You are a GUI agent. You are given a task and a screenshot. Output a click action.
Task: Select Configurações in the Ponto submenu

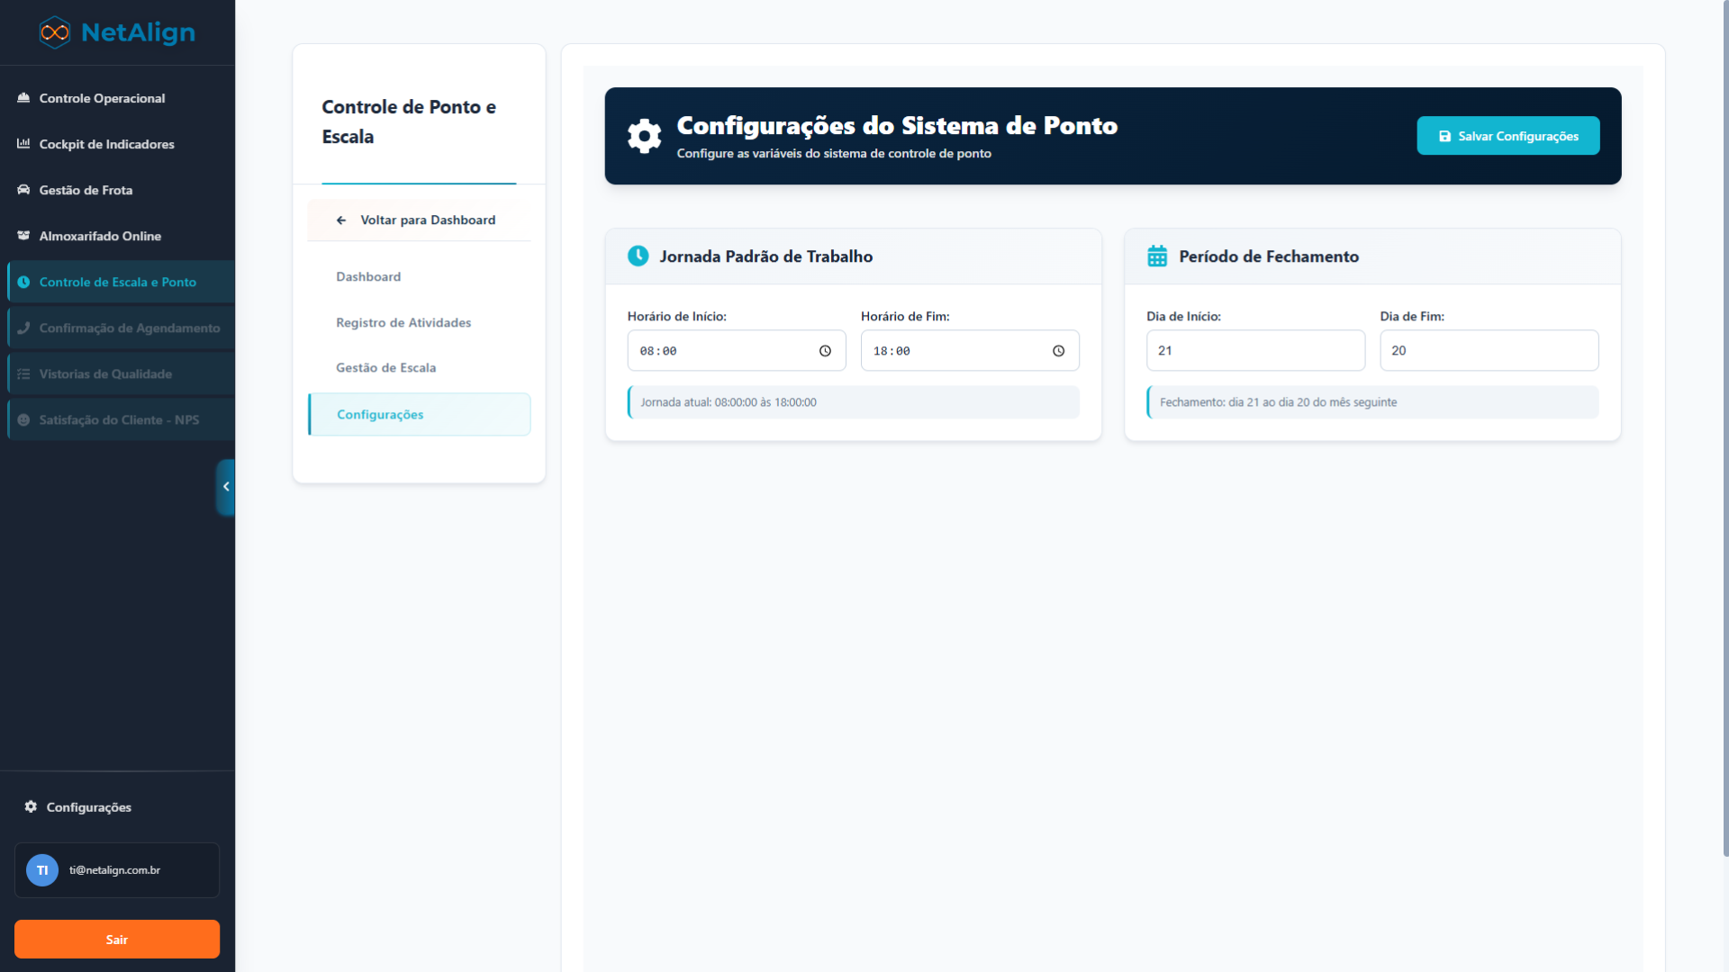[380, 415]
